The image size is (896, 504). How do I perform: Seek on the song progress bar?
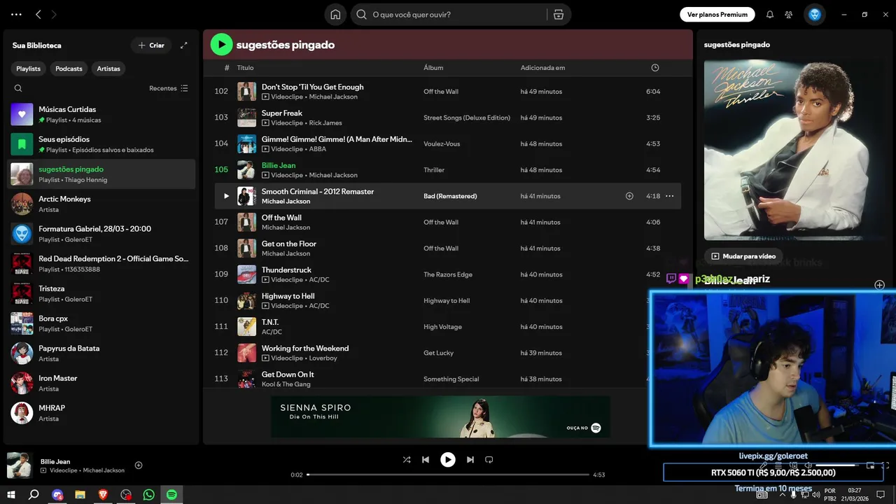point(448,475)
